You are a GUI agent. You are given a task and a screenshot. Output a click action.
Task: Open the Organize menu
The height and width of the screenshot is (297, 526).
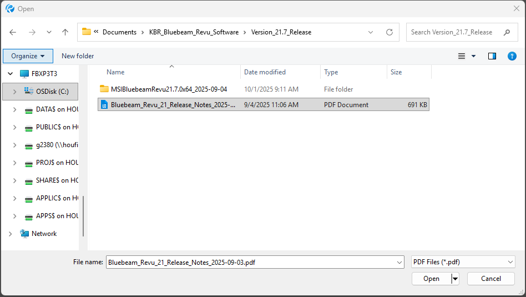coord(28,56)
